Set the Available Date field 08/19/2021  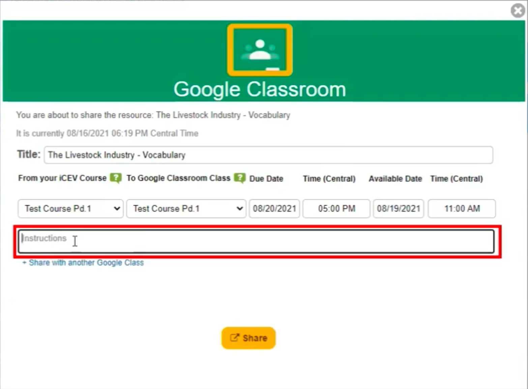click(399, 209)
